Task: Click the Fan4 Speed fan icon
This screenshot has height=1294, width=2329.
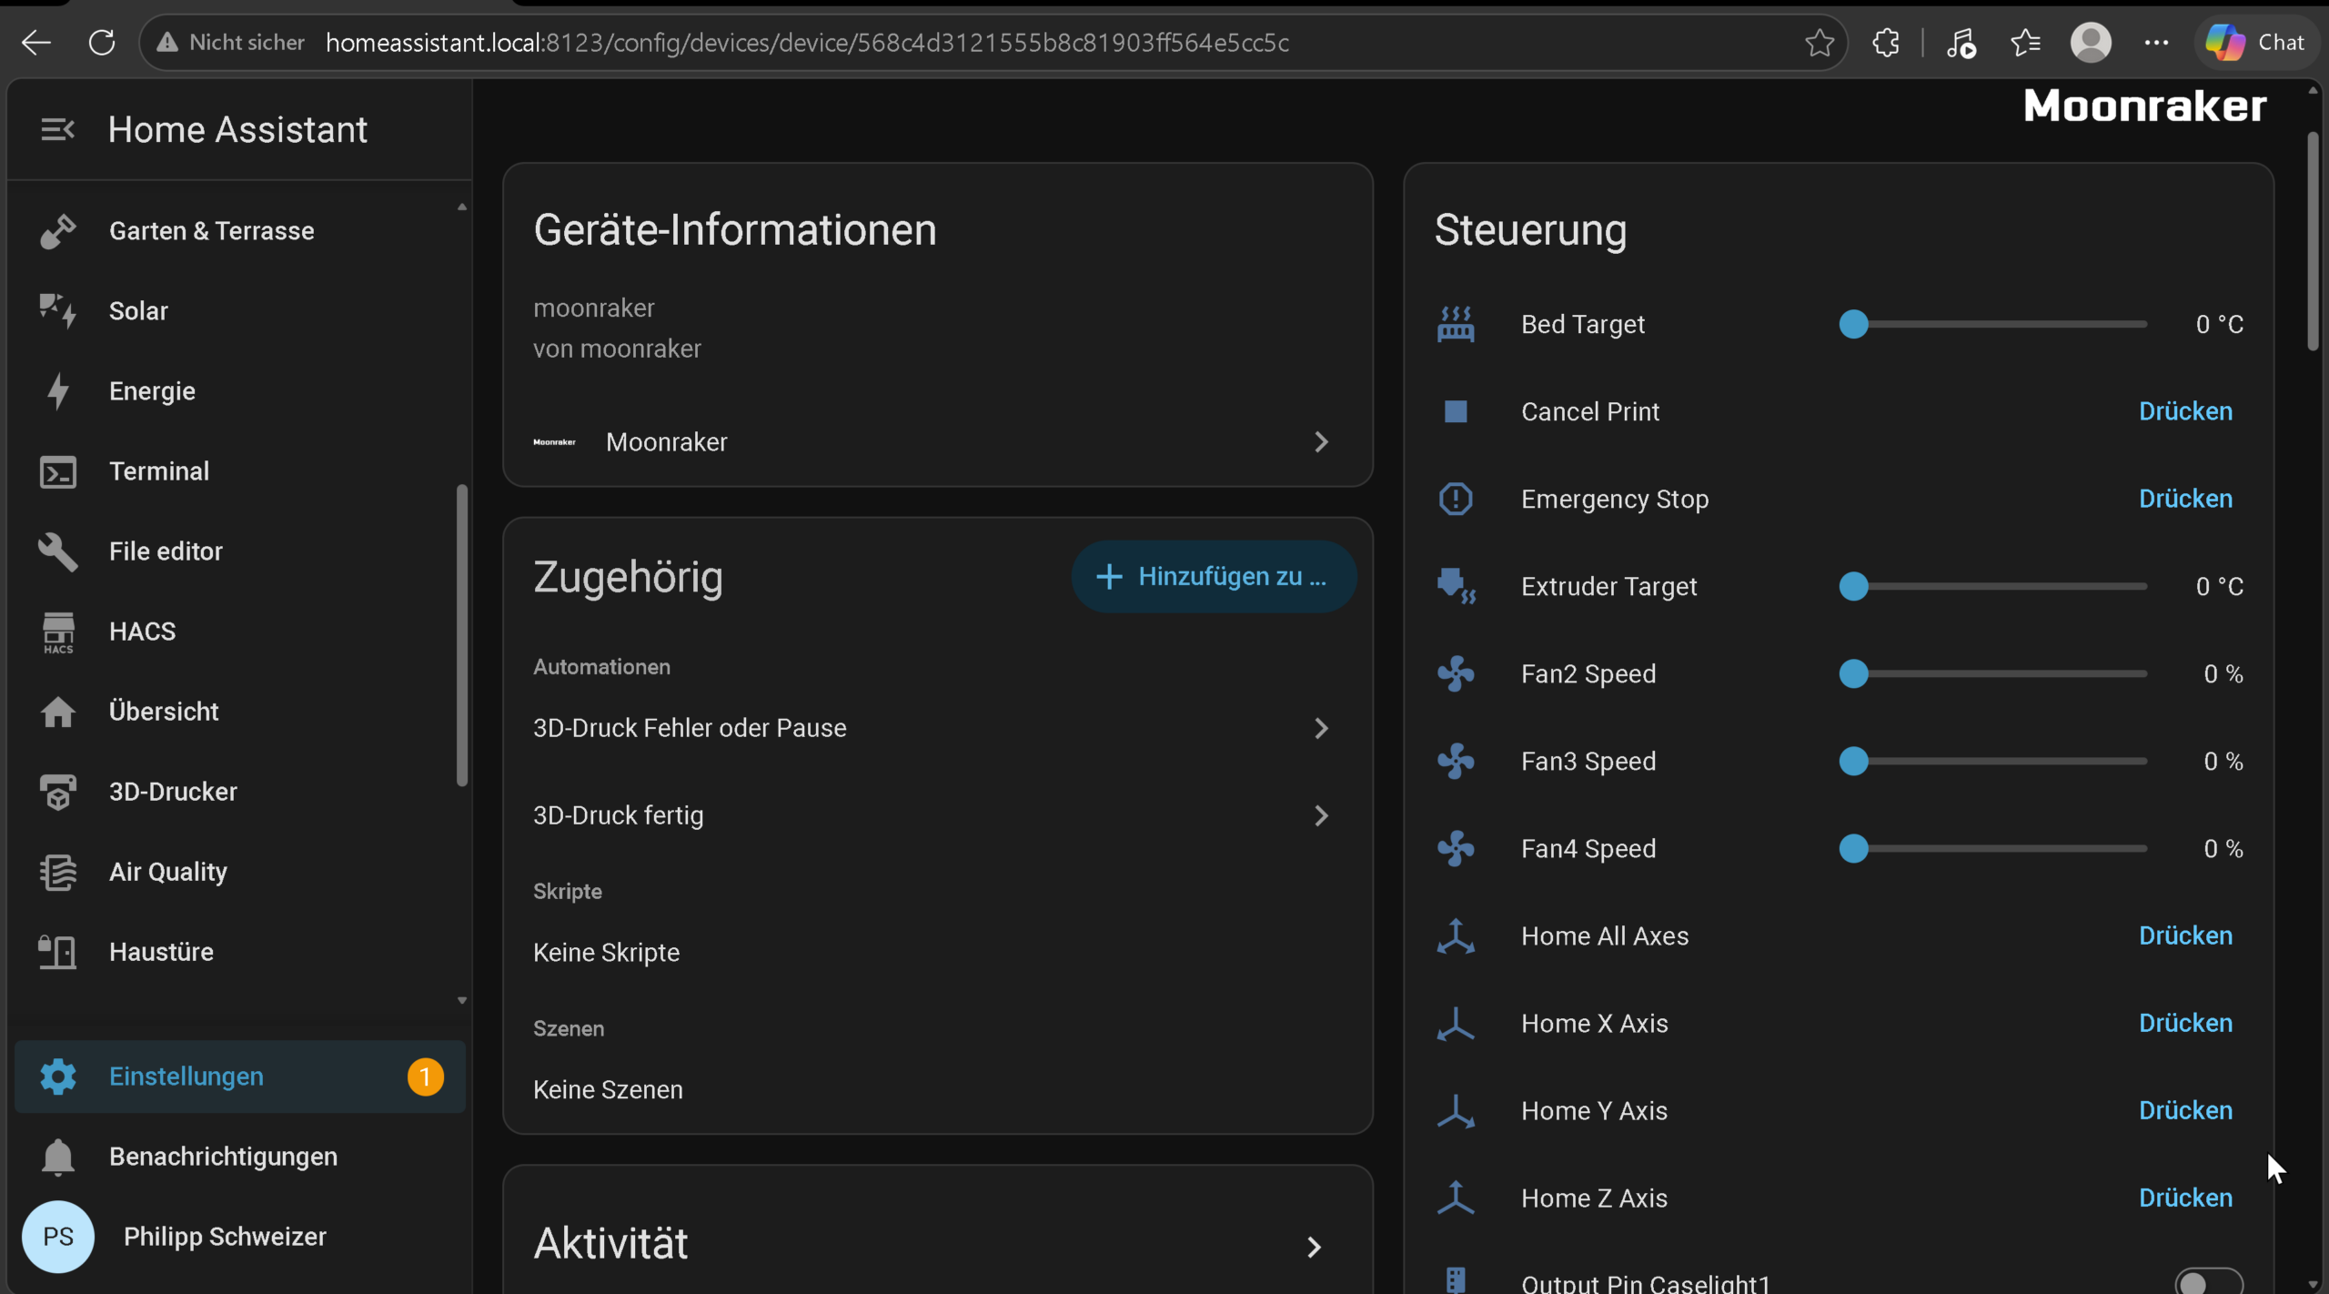Action: [x=1456, y=848]
